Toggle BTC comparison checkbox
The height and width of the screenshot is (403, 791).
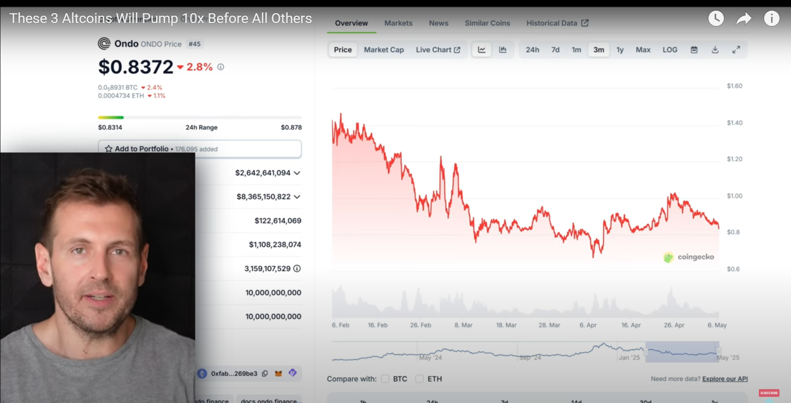pos(385,379)
